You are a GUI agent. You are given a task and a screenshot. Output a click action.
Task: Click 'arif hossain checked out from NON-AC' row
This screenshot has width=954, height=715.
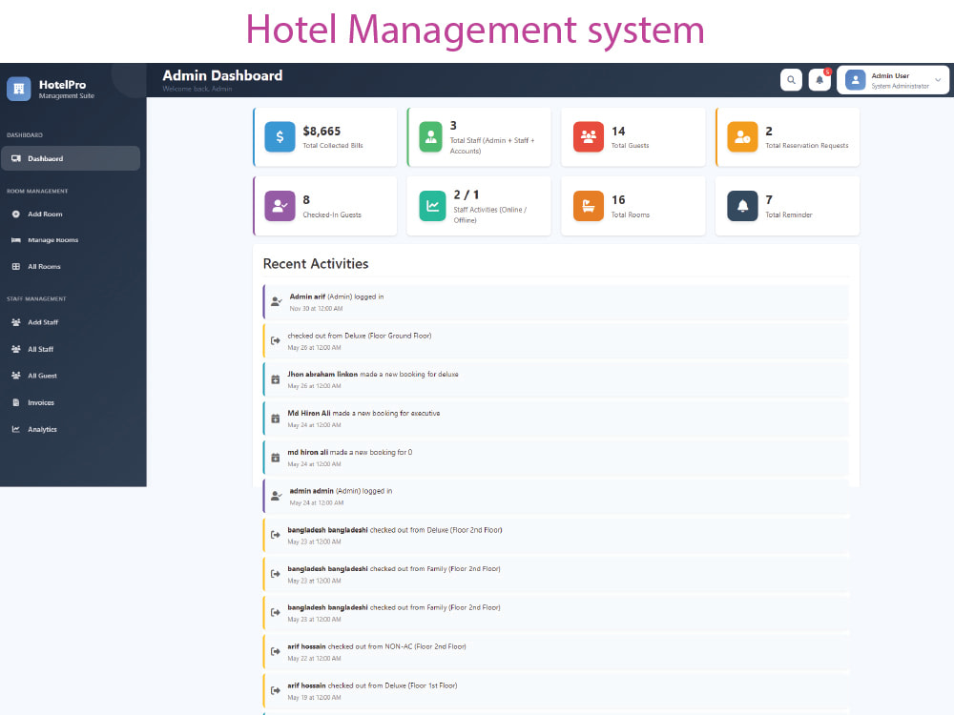(555, 652)
